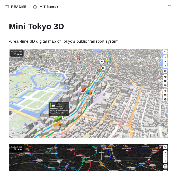Open the layers panel in the daytime map
Viewport: 171px width, 171px height.
click(x=165, y=91)
